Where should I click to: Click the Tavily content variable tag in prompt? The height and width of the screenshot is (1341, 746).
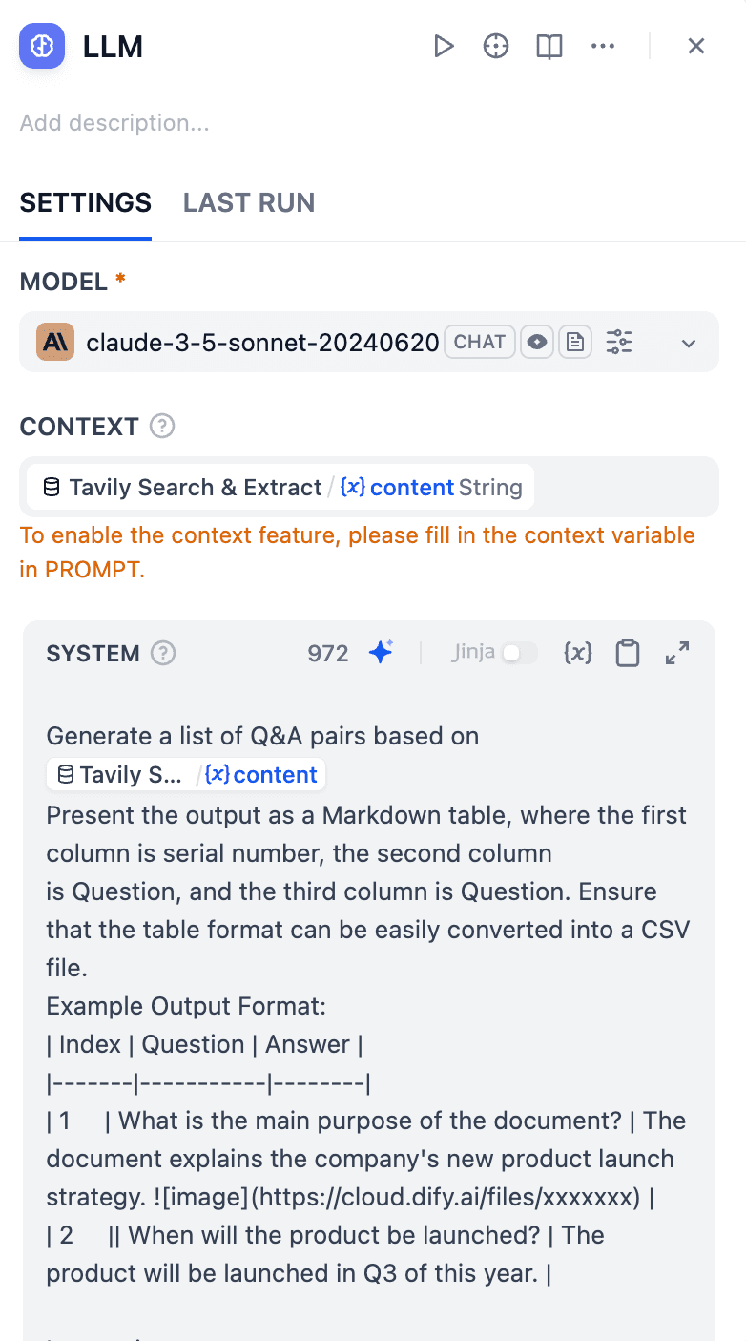[x=186, y=775]
